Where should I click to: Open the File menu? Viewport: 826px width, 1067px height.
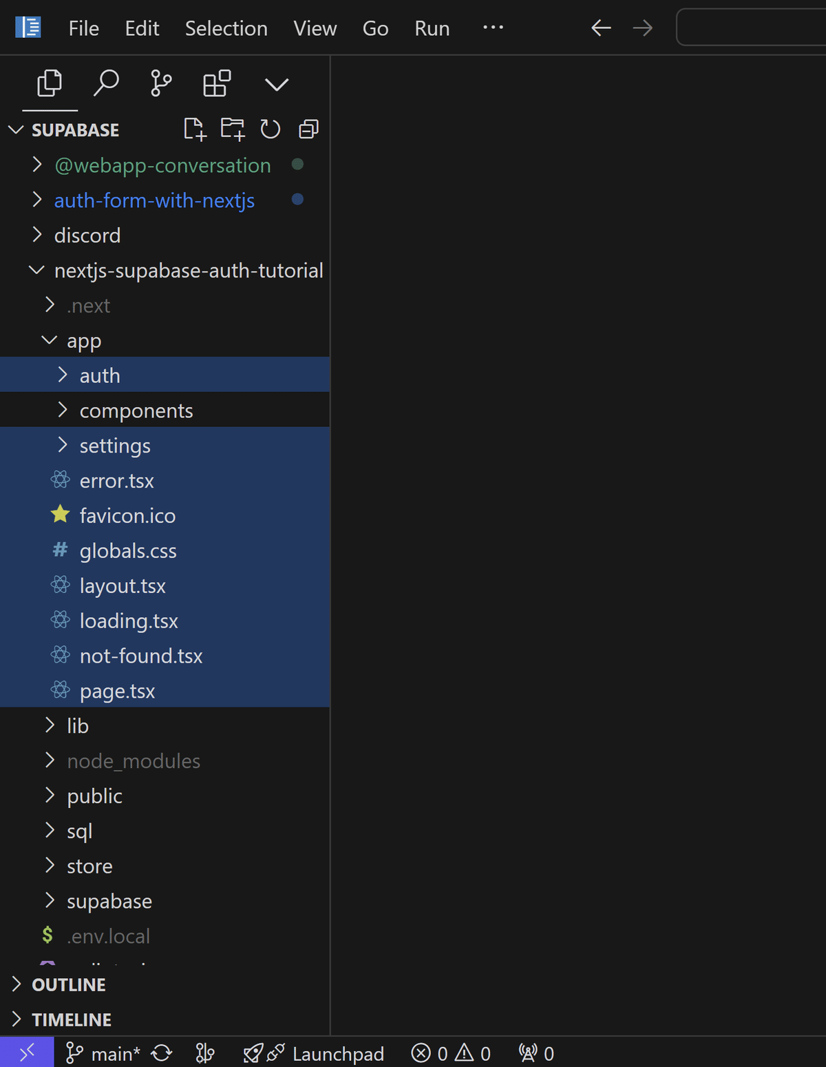tap(84, 28)
